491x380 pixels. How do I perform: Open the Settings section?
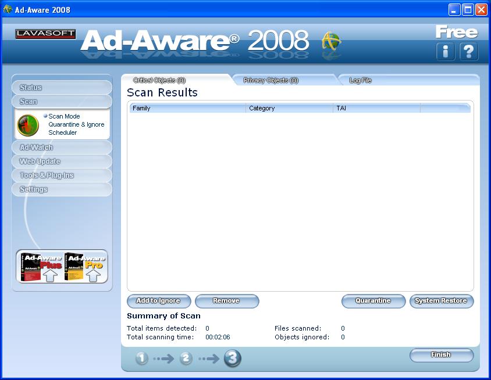(62, 189)
